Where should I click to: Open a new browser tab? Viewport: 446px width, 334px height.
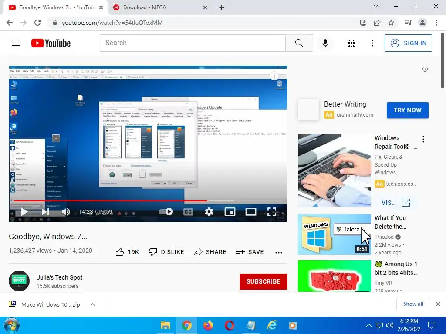(x=222, y=7)
